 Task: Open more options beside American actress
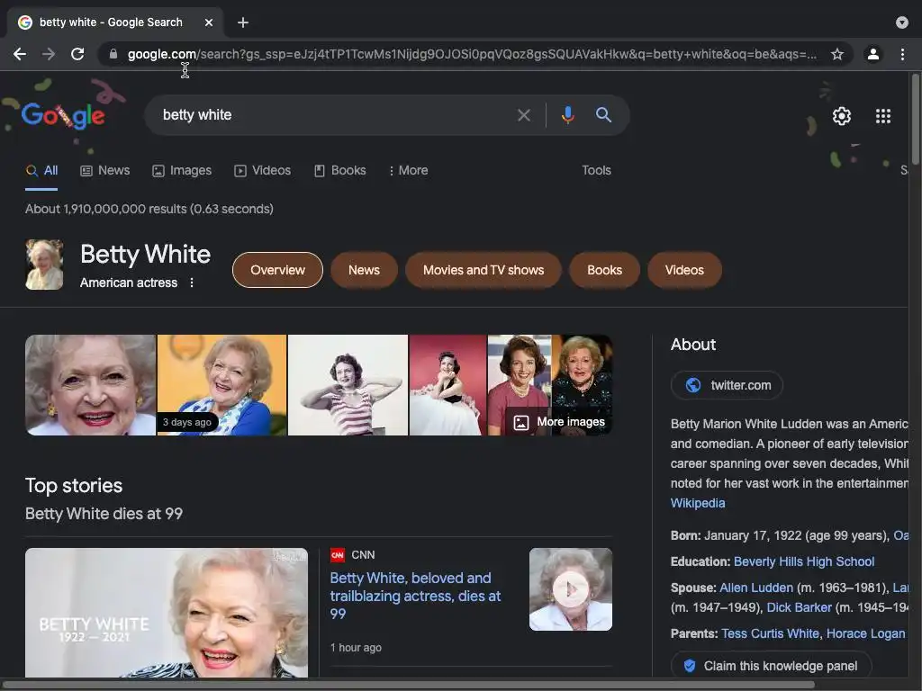[x=192, y=283]
